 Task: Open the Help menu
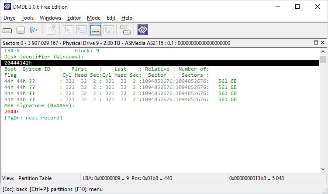(127, 18)
